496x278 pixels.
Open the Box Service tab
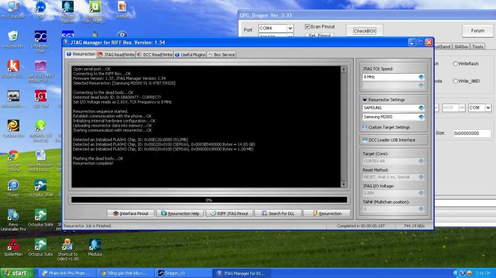coord(221,55)
